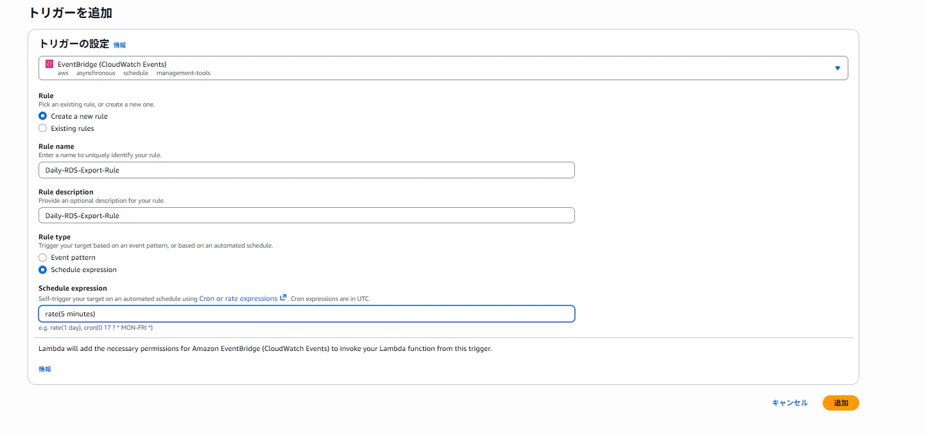Screen dimensions: 926x435
Task: Open the trigger source dropdown arrow
Action: pyautogui.click(x=837, y=68)
